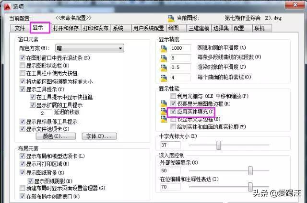Toggle 显示布局和模型选项卡 checkbox
Viewport: 307px width, 203px height.
[x=23, y=156]
